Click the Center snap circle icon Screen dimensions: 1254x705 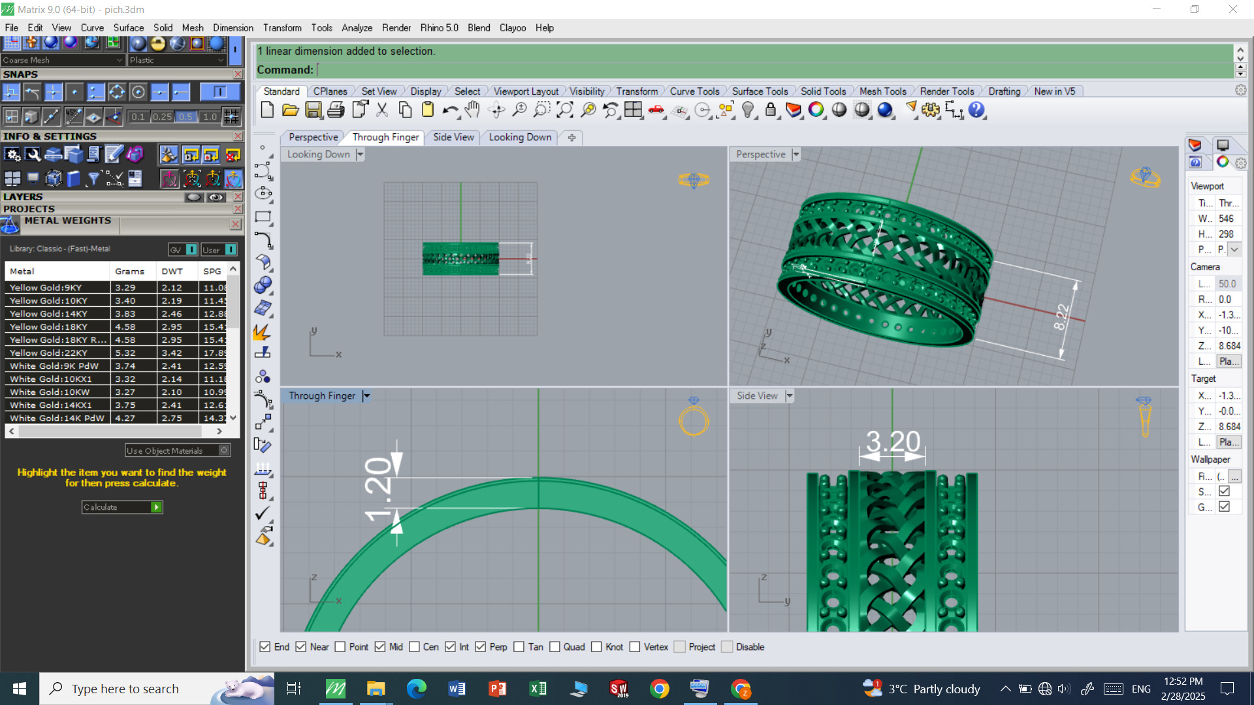(138, 92)
